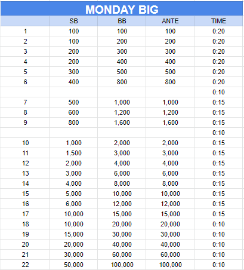
Task: Click the ANTE column header
Action: pyautogui.click(x=170, y=21)
